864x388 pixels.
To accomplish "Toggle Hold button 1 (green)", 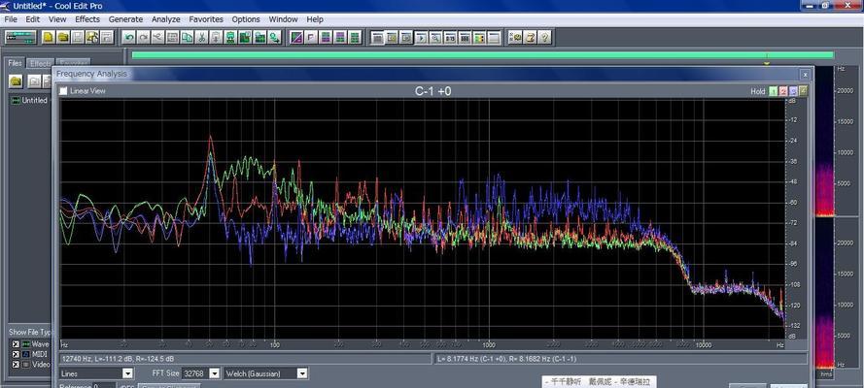I will coord(773,91).
